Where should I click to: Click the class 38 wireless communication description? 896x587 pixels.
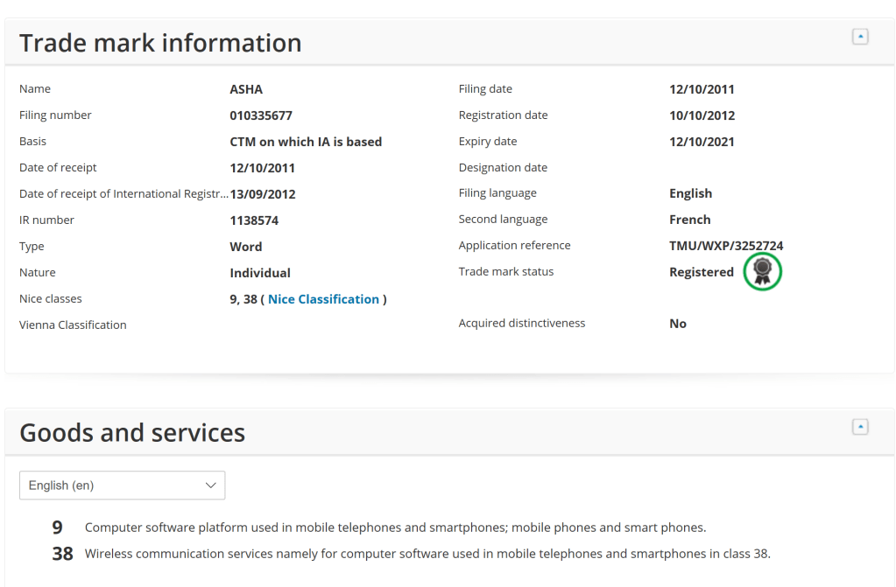427,554
